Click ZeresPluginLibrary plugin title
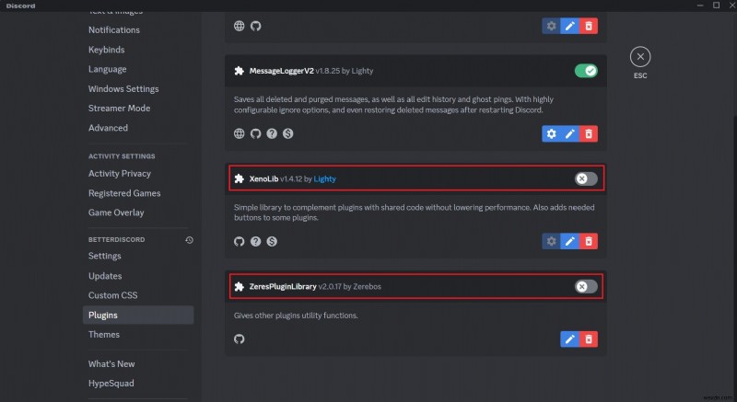This screenshot has width=737, height=402. [x=283, y=287]
